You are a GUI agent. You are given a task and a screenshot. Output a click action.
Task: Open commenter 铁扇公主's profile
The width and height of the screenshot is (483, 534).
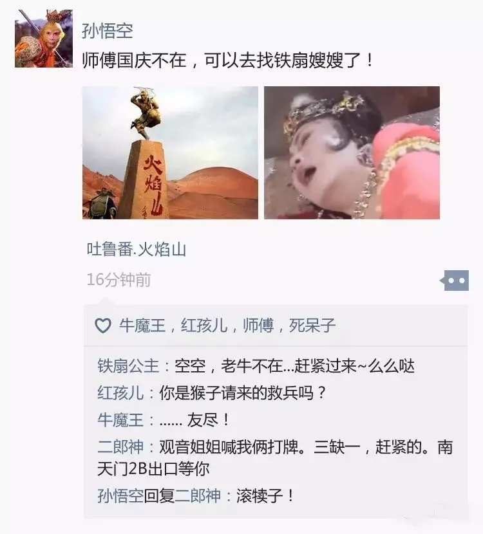tap(128, 366)
